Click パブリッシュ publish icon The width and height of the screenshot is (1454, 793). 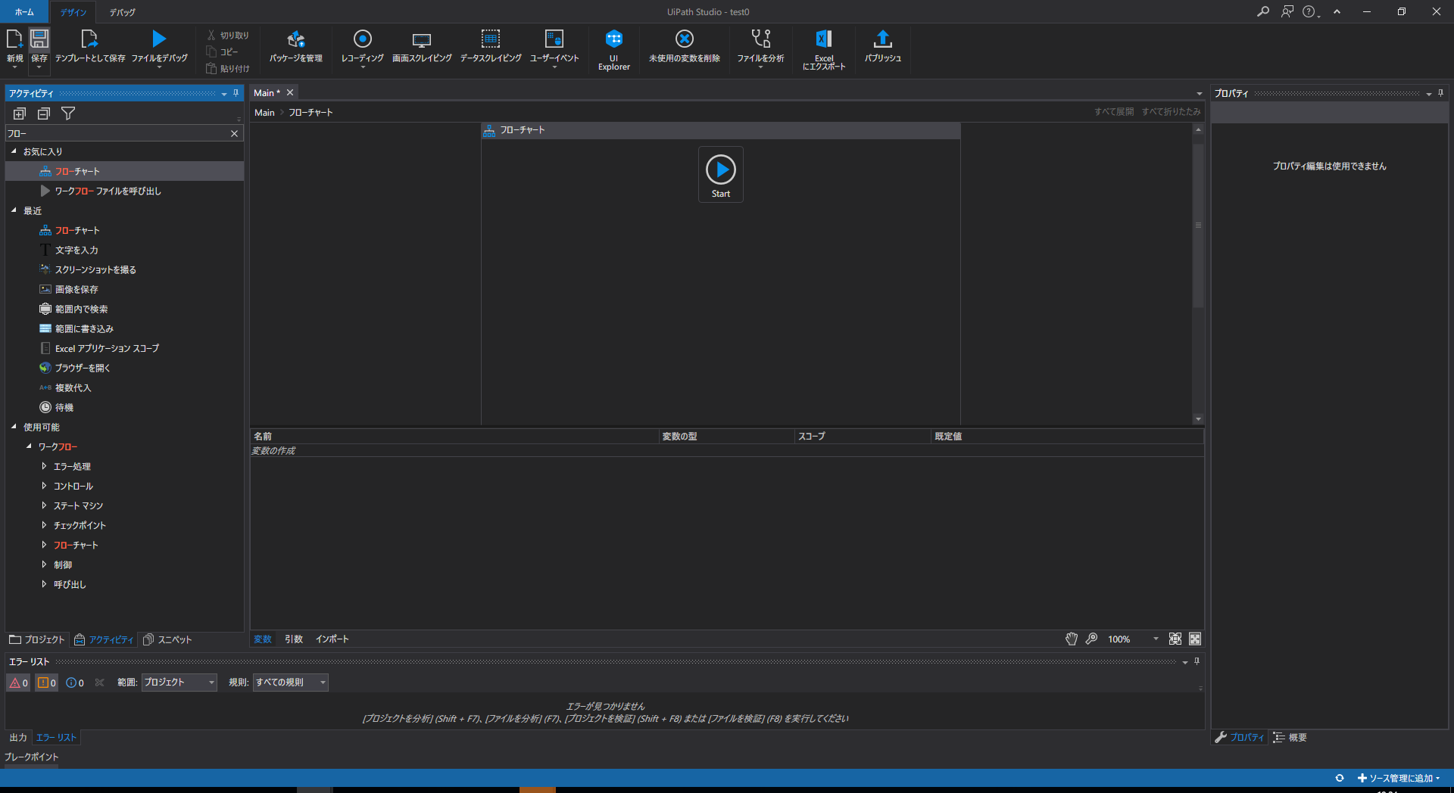(x=883, y=39)
